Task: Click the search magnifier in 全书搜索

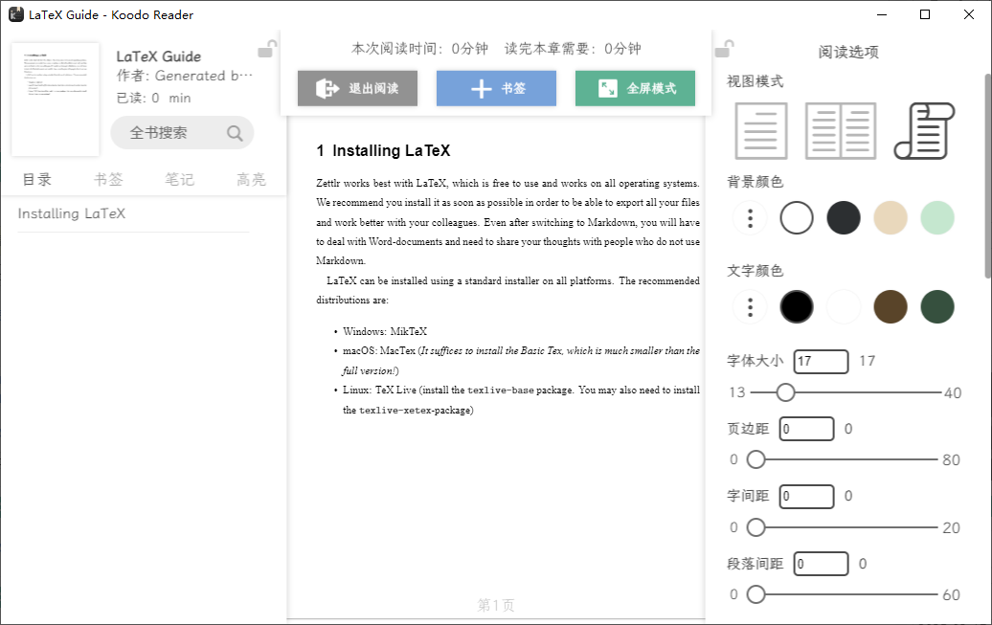Action: click(235, 133)
